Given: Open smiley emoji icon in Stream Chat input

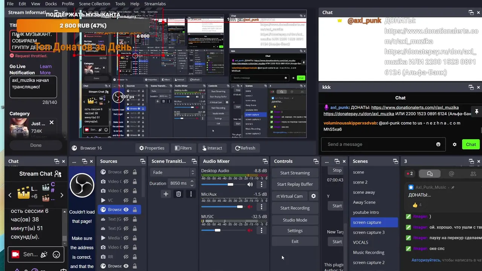Looking at the screenshot, I should (56, 254).
